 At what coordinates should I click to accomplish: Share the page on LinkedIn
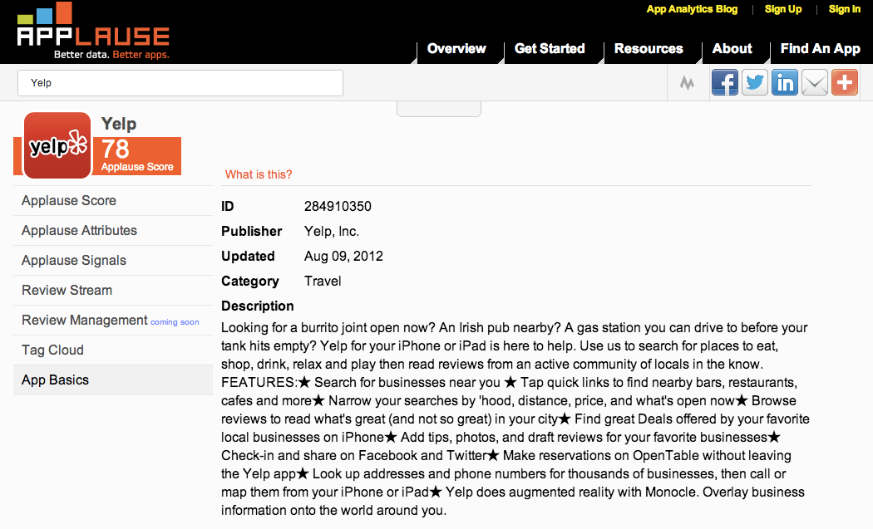[784, 82]
